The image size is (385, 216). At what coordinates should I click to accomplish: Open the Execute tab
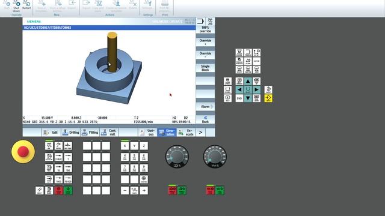[186, 133]
